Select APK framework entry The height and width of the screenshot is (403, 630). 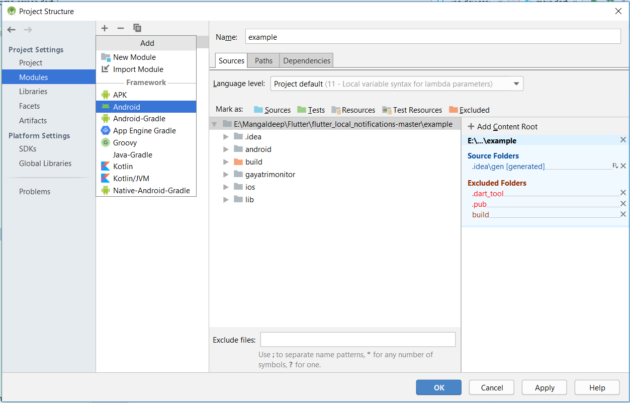146,95
